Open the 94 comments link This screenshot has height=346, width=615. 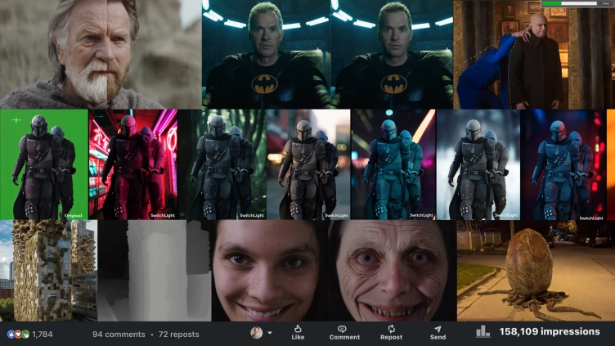tap(119, 334)
